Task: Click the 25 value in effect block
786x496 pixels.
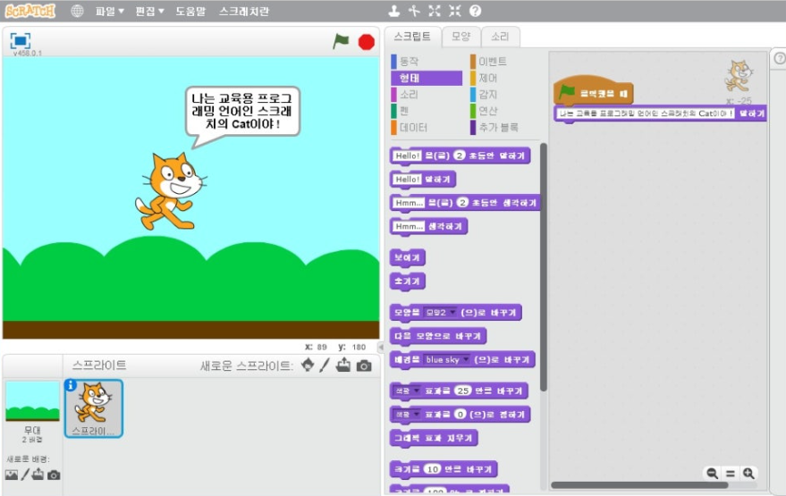Action: point(463,391)
